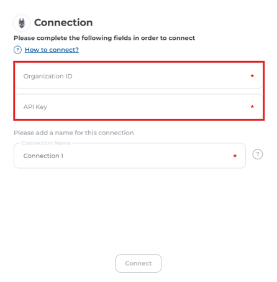The image size is (277, 282).
Task: Click the Please add a name for this connection text
Action: pos(74,133)
